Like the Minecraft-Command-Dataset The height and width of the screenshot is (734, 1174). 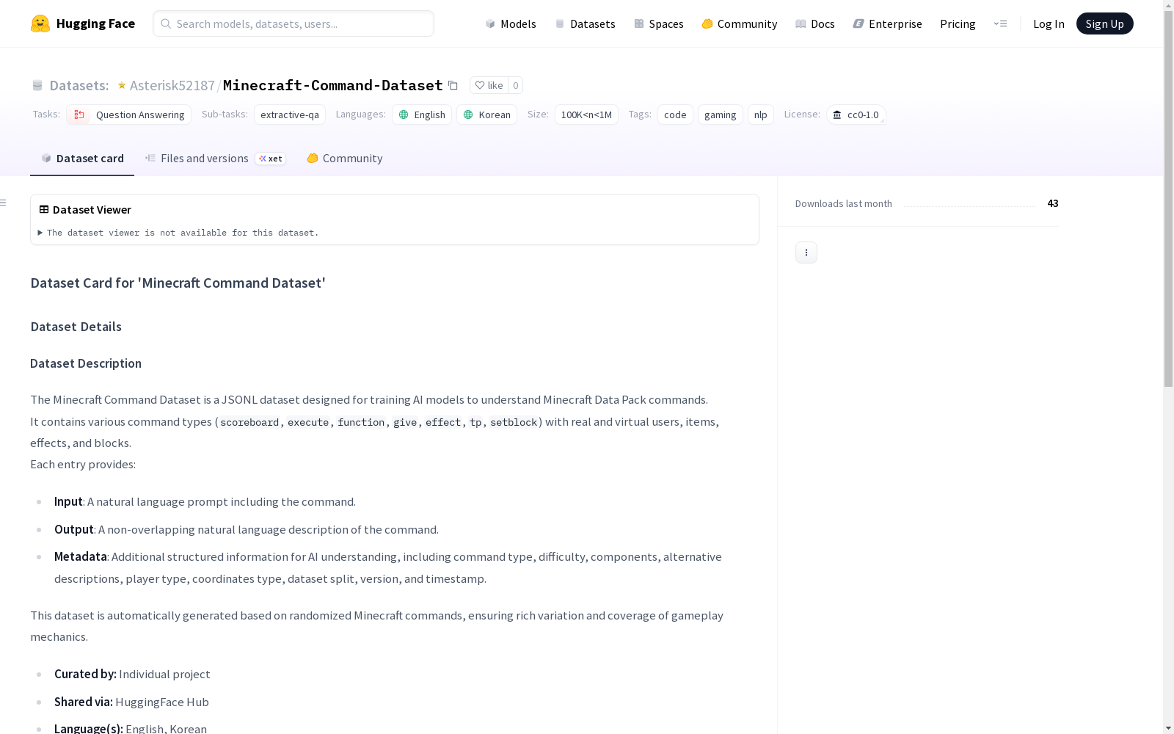tap(489, 85)
